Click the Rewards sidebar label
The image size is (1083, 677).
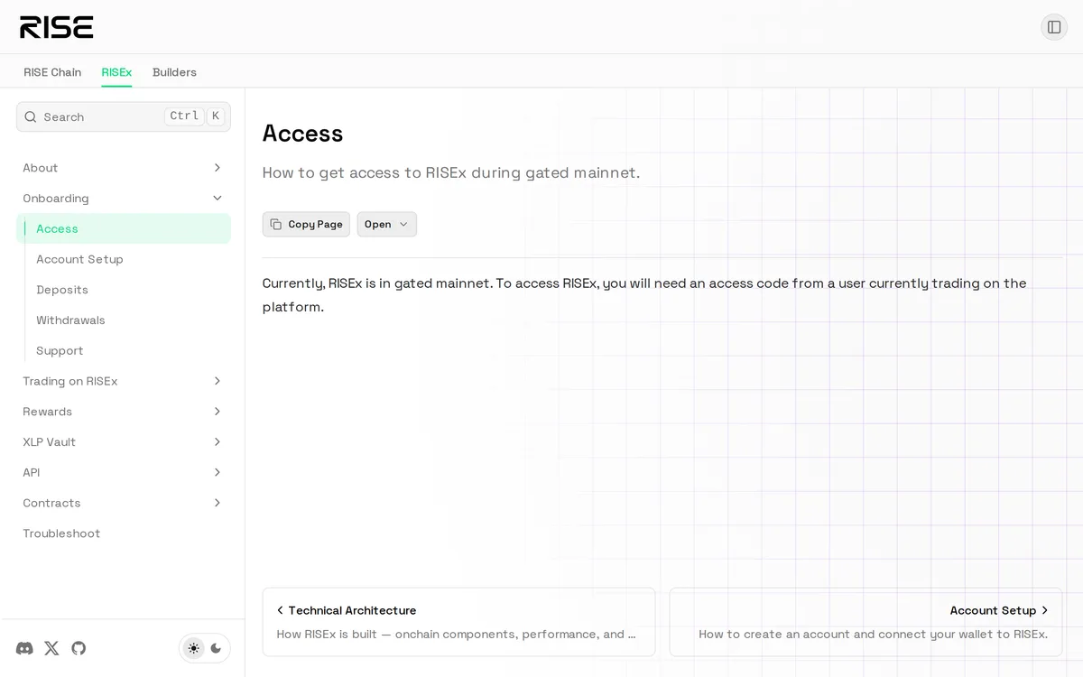[47, 412]
